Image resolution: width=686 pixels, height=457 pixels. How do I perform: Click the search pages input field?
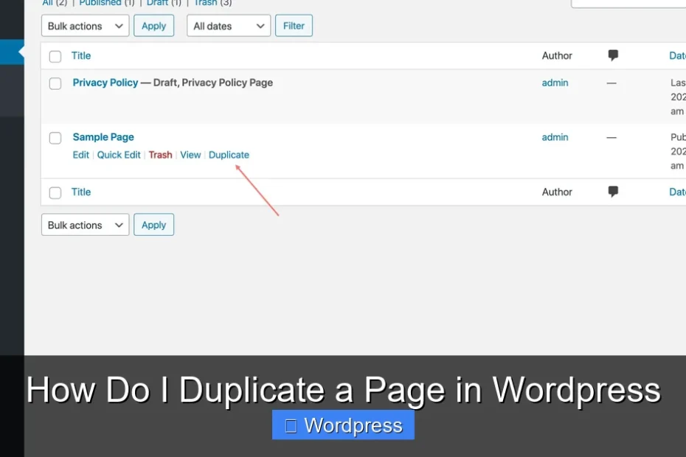[x=628, y=3]
